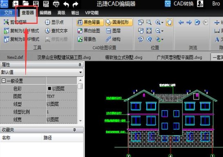Click 复制为BMP格式
Screen dimensions: 223x157
click(x=21, y=39)
